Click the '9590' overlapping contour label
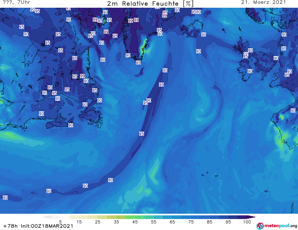The image size is (298, 230). (196, 12)
